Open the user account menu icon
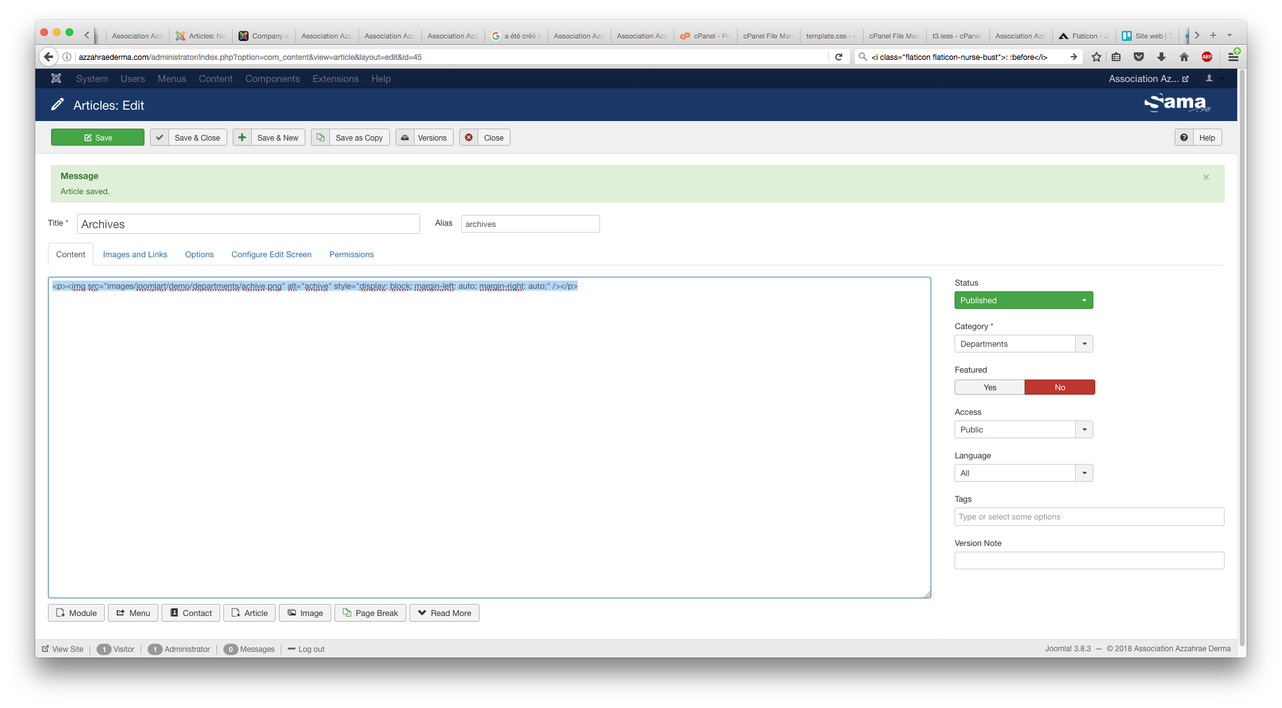 pyautogui.click(x=1209, y=79)
